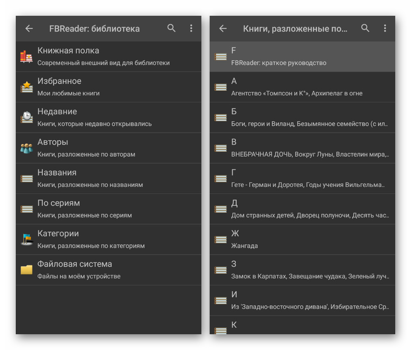
Task: Click text 'Боги, герои и Виланд'
Action: (x=263, y=124)
